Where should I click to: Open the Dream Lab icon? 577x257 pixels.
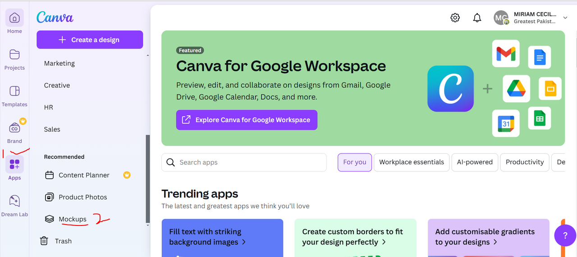point(14,201)
